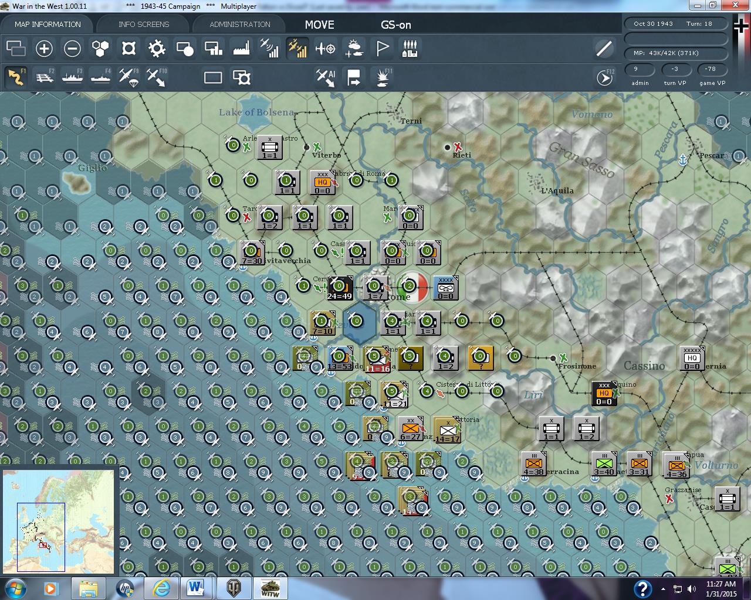The width and height of the screenshot is (751, 600).
Task: Zoom out the map with minus icon
Action: click(x=72, y=48)
